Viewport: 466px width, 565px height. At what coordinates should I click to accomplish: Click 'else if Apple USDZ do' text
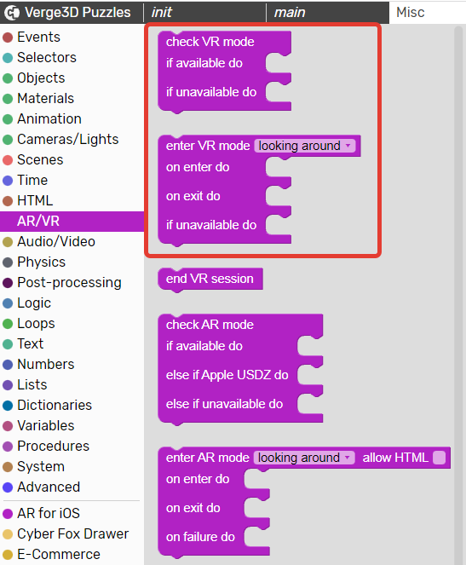(227, 375)
